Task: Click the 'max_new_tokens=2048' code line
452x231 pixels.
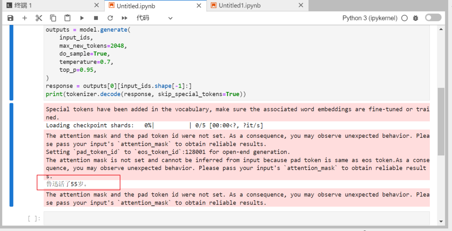Action: pos(93,46)
